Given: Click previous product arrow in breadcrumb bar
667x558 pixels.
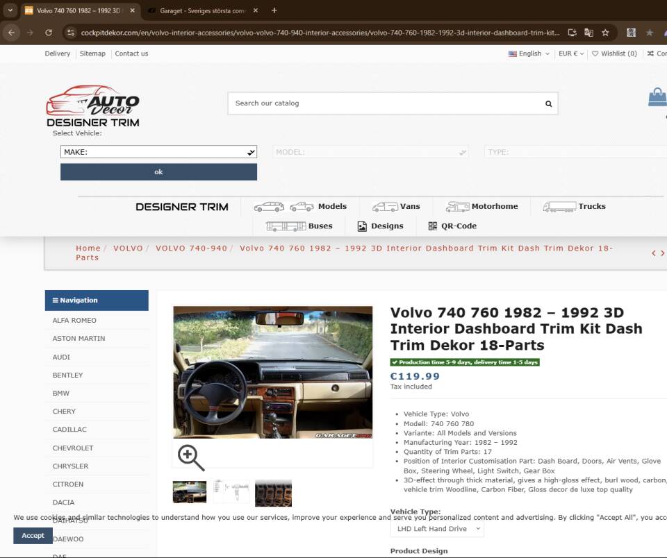Looking at the screenshot, I should click(654, 253).
